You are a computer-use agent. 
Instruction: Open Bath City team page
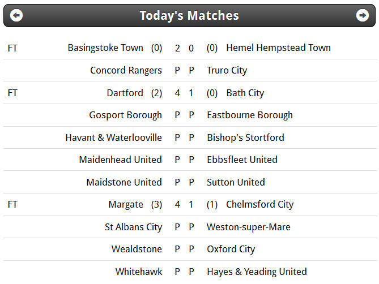pyautogui.click(x=245, y=93)
